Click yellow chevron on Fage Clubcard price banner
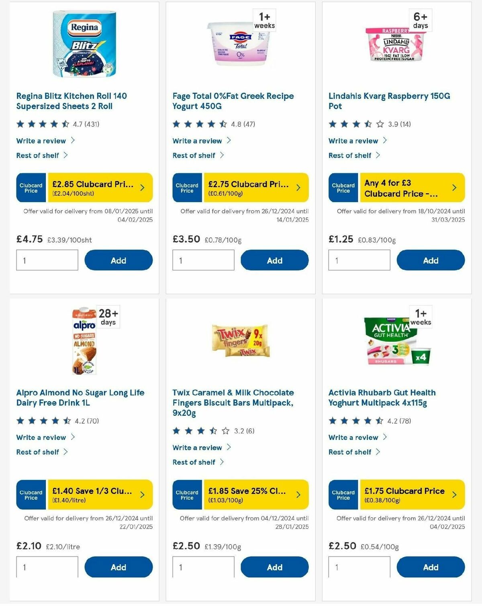482x606 pixels. 298,187
